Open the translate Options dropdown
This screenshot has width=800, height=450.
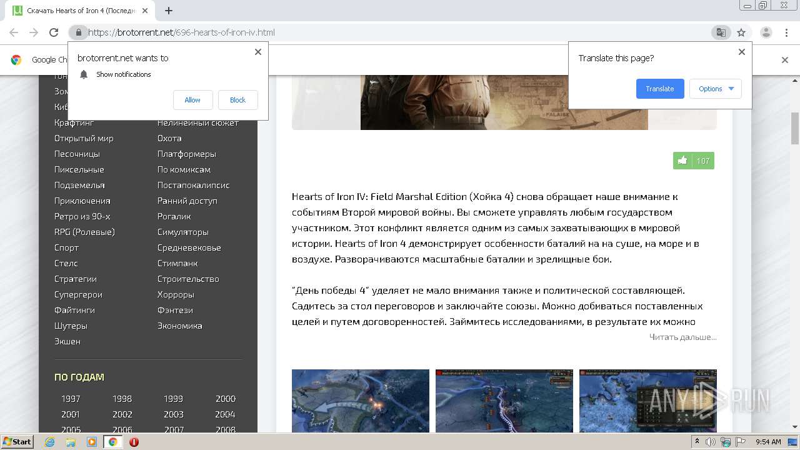(716, 89)
